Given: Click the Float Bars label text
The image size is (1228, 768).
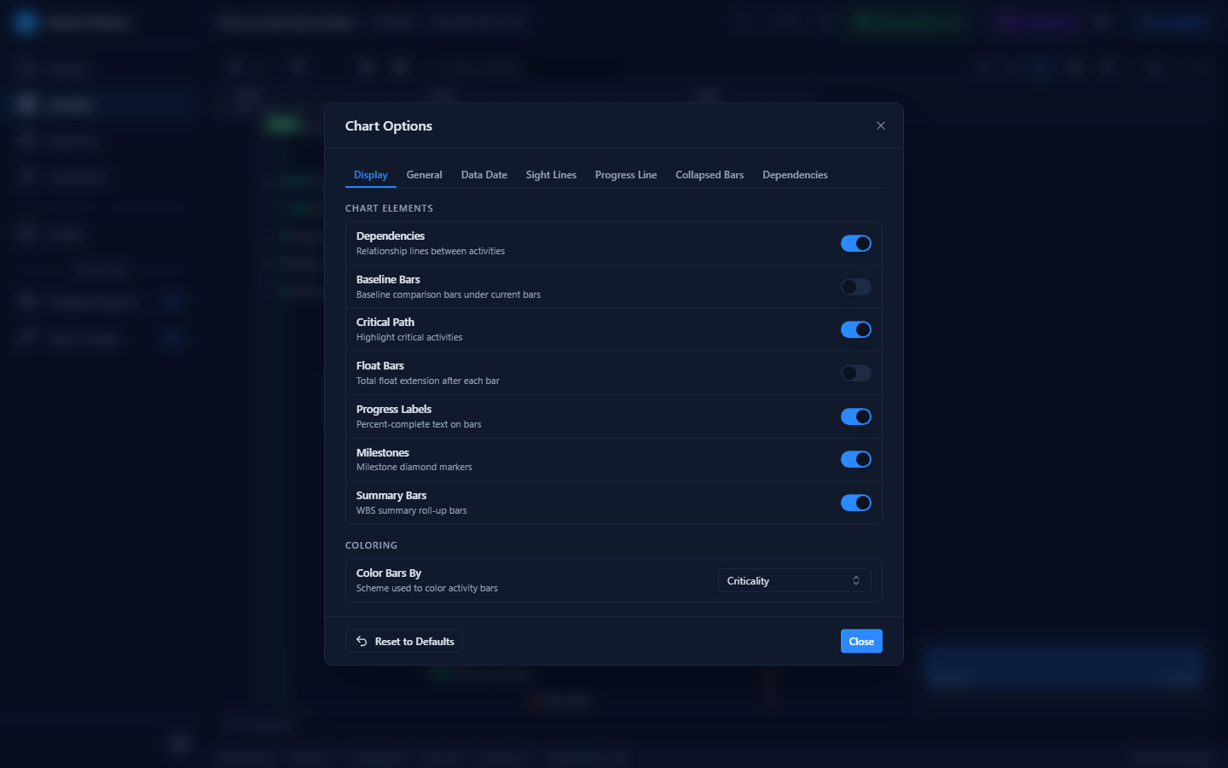Looking at the screenshot, I should (x=380, y=365).
